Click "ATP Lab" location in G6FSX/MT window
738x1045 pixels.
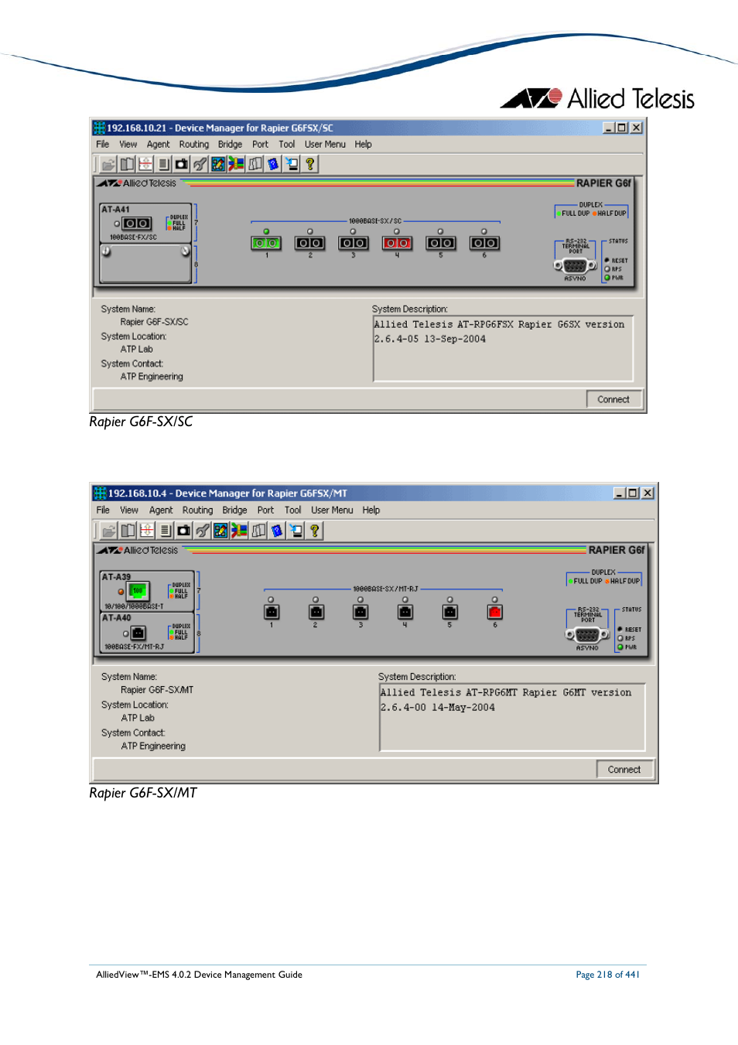point(138,718)
